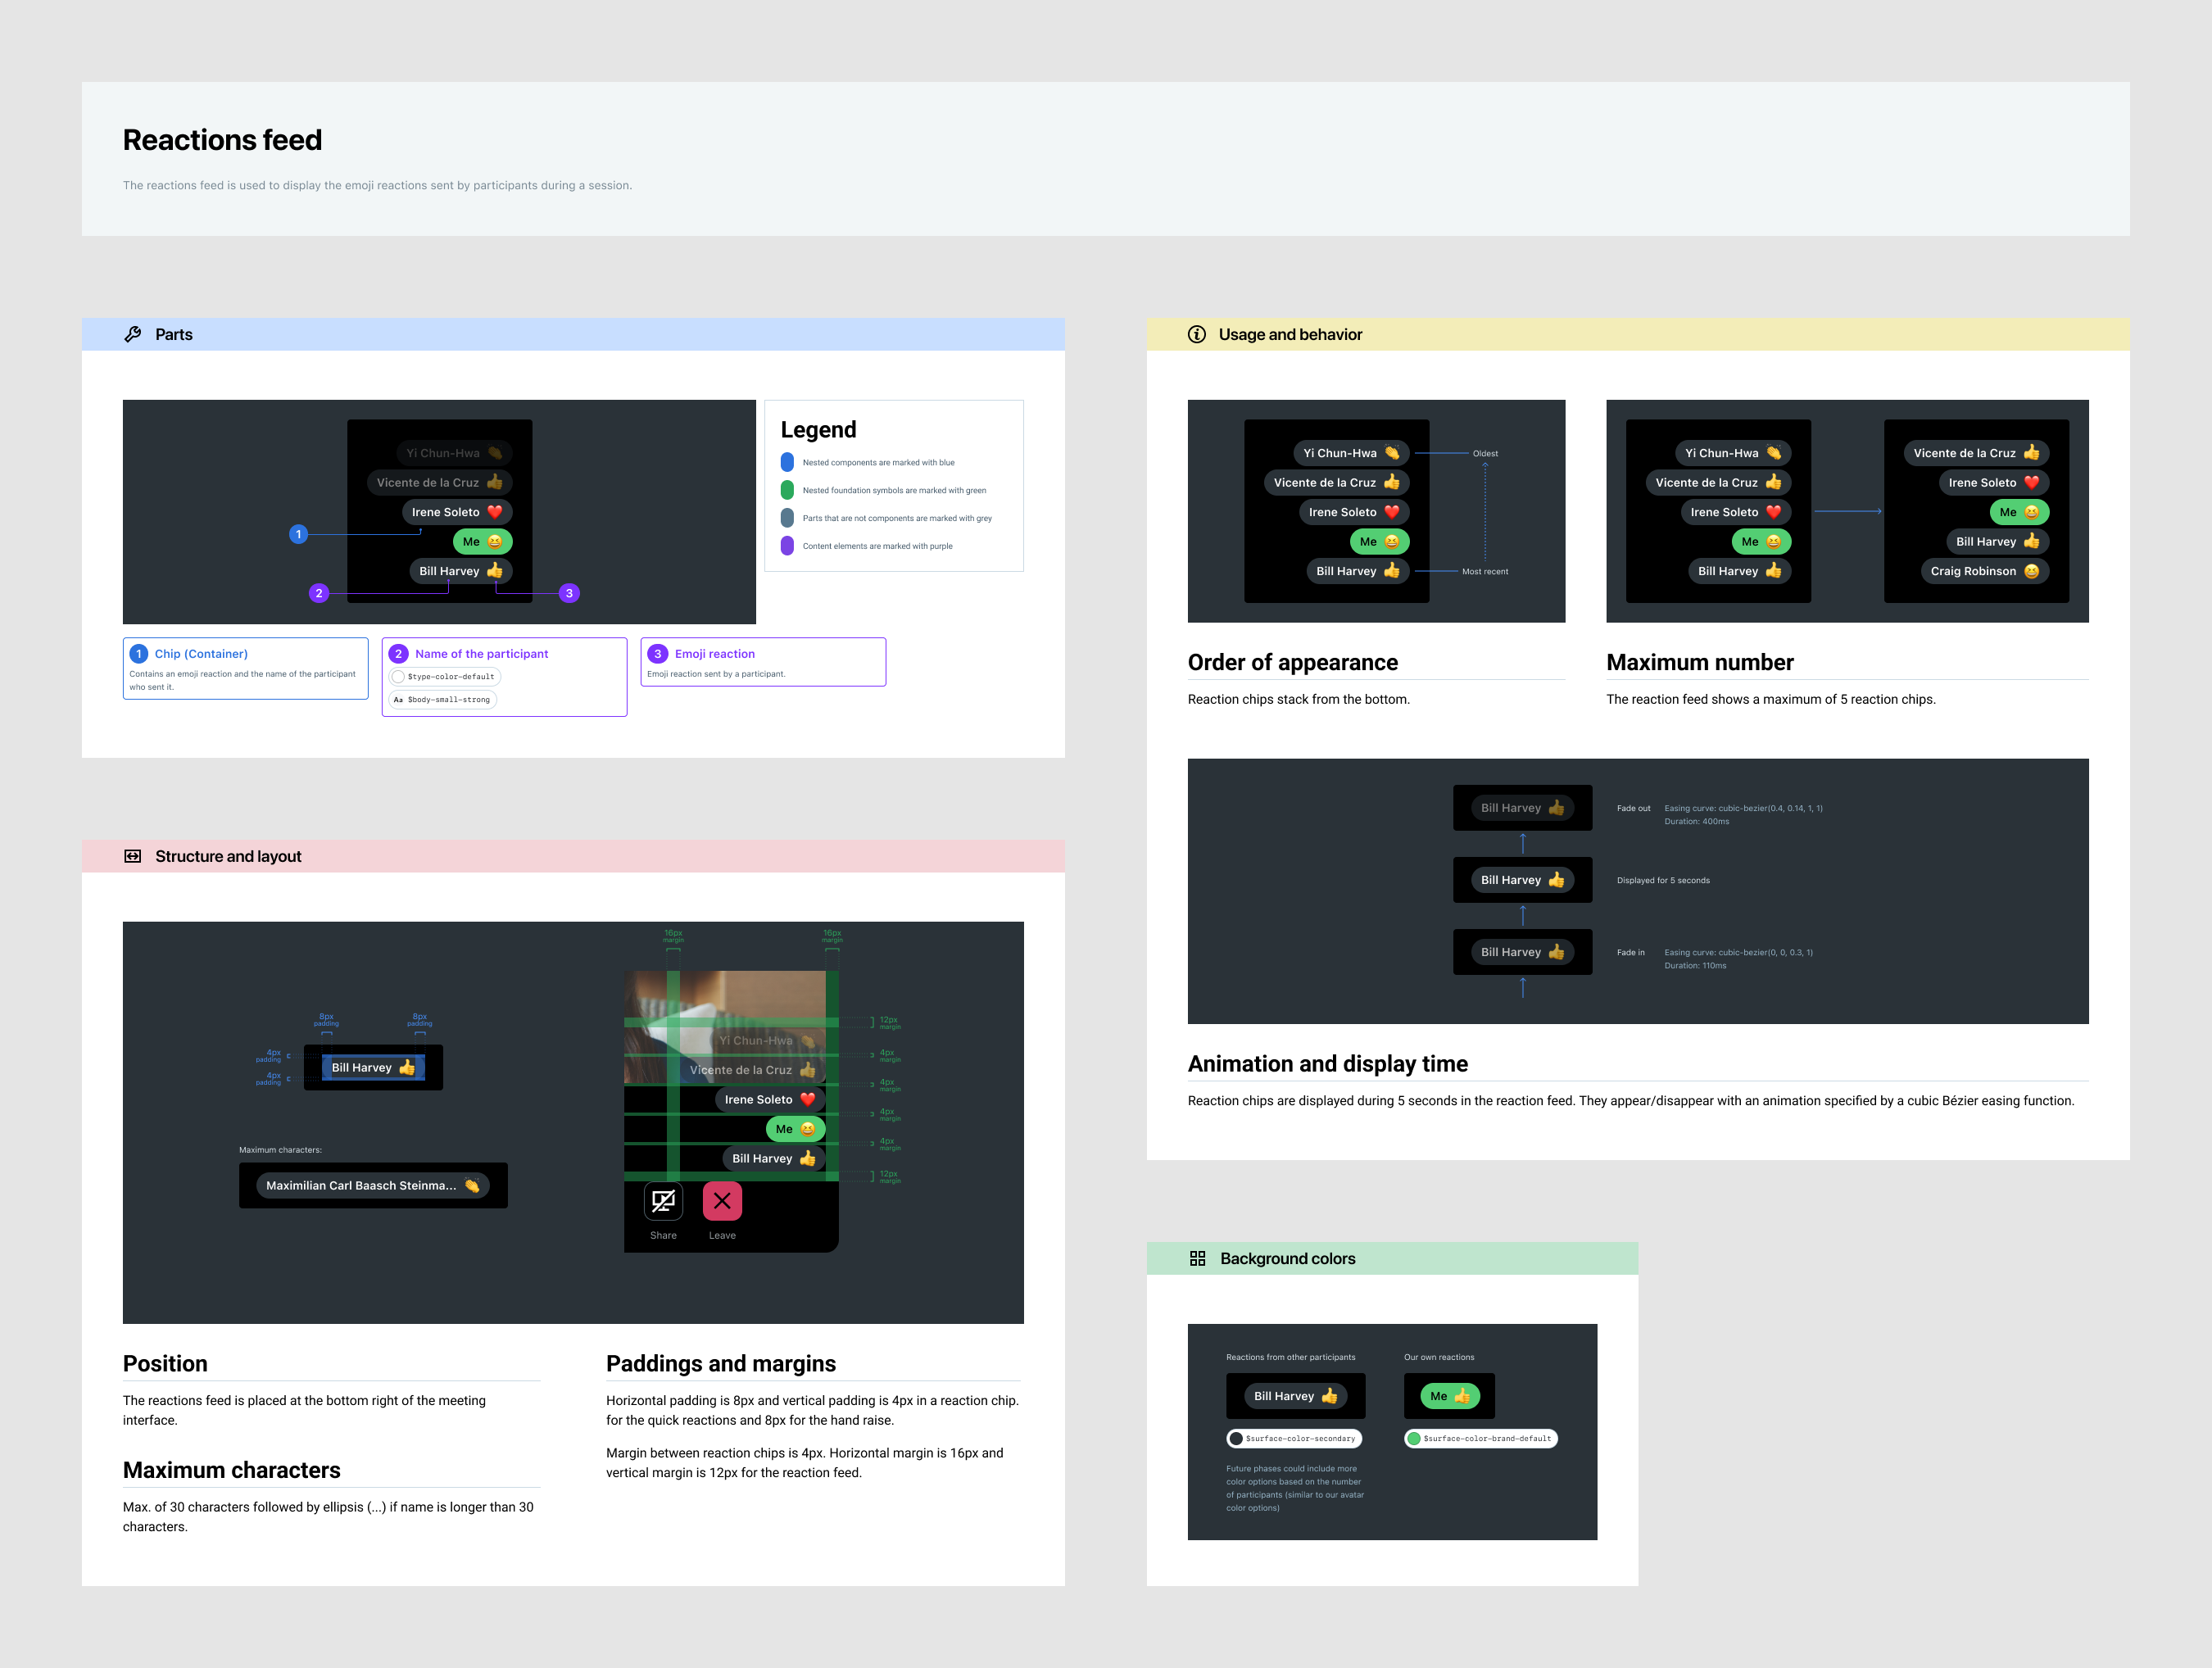This screenshot has height=1668, width=2212.
Task: Click the Maximum number heading
Action: [x=1699, y=662]
